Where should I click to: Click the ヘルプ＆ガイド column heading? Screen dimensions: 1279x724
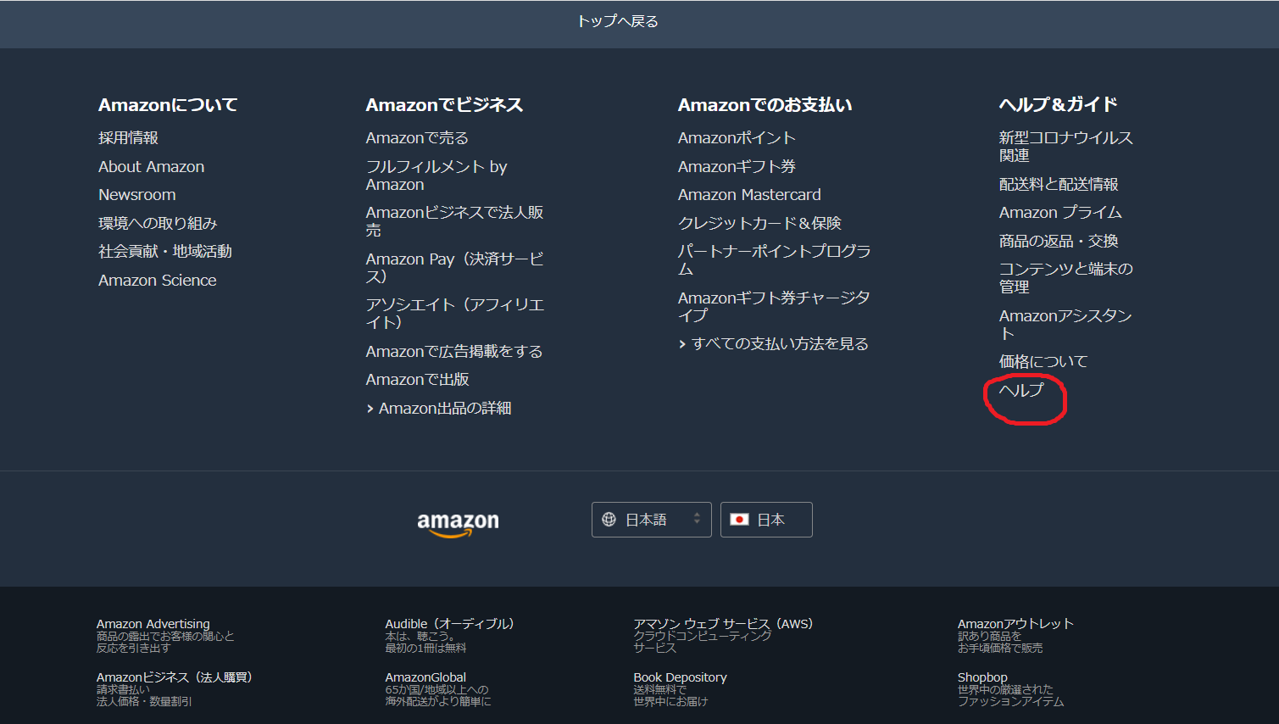1059,105
